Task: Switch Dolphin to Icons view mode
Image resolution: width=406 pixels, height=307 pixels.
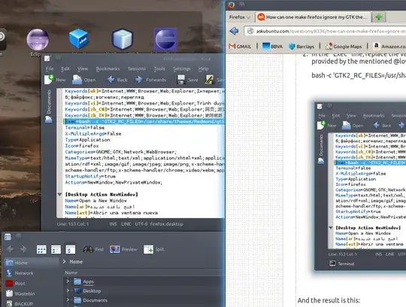Action: point(41,249)
